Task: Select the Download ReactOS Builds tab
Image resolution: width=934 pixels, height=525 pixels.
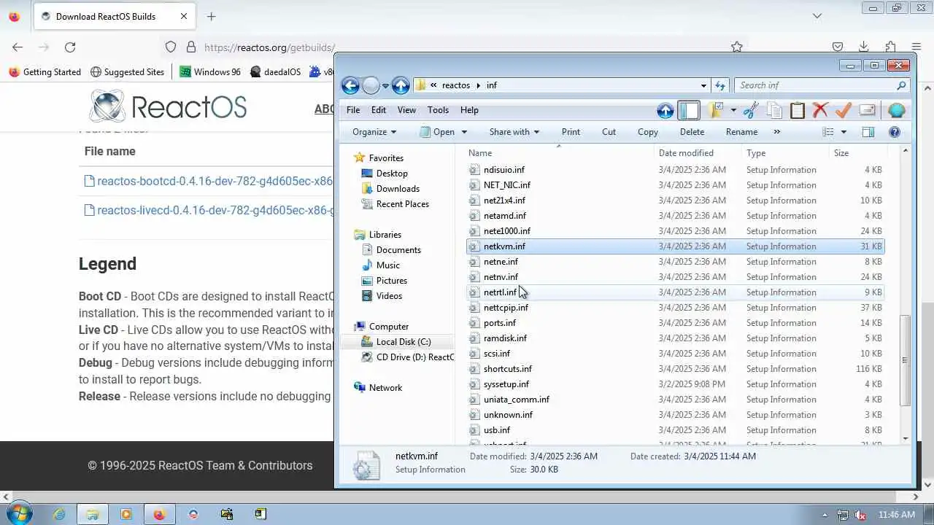Action: click(113, 16)
